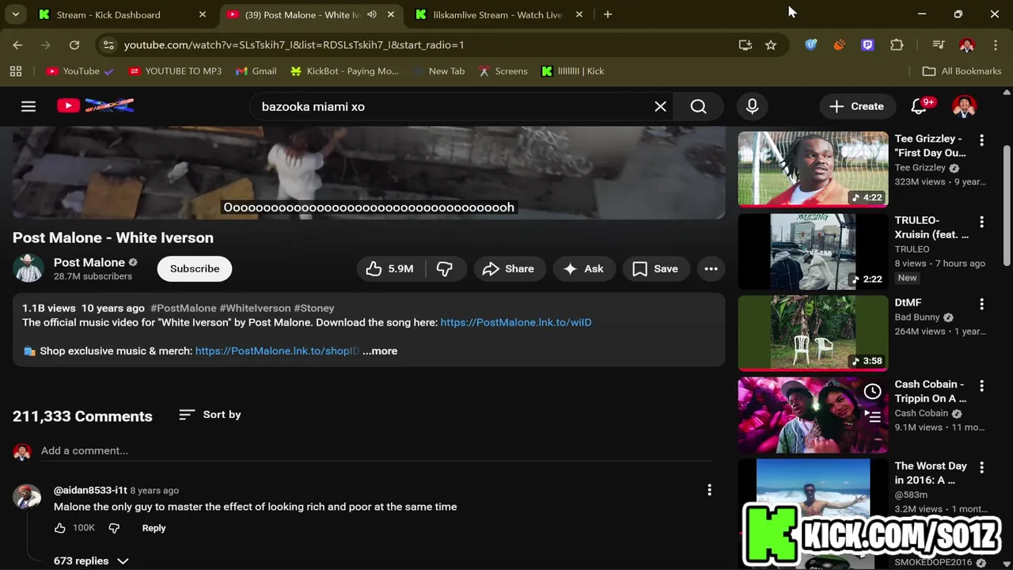1013x570 pixels.
Task: Open the Ask AI button
Action: point(583,268)
